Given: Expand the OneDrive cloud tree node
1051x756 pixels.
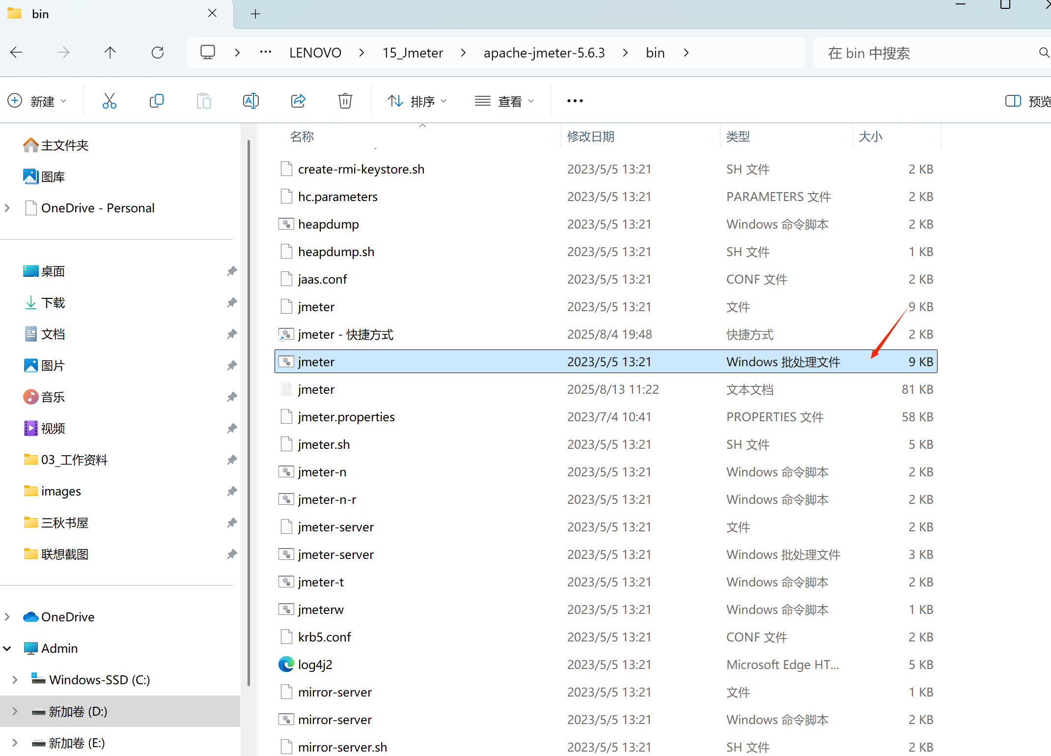Looking at the screenshot, I should coord(7,616).
